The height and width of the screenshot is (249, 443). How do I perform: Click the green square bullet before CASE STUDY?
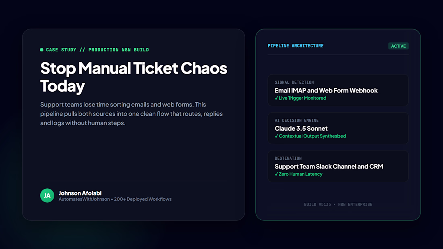point(42,50)
